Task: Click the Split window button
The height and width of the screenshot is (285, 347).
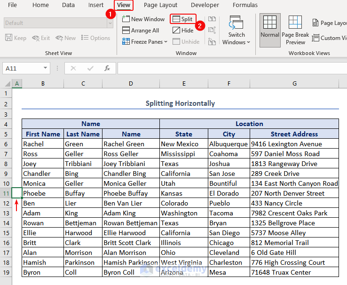Action: 183,19
